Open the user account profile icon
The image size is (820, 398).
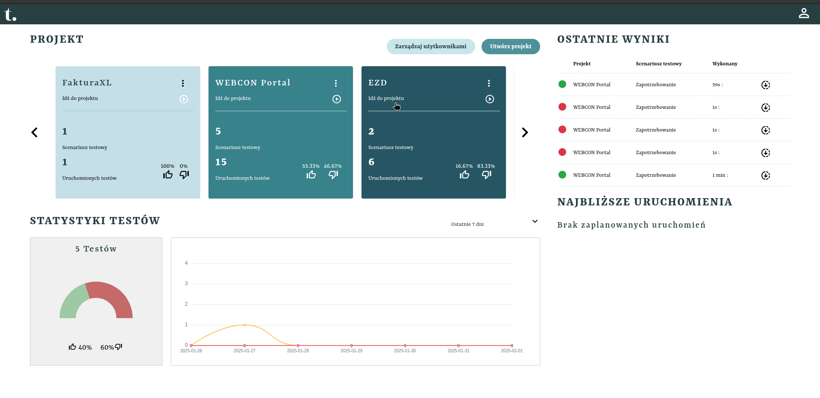point(804,14)
